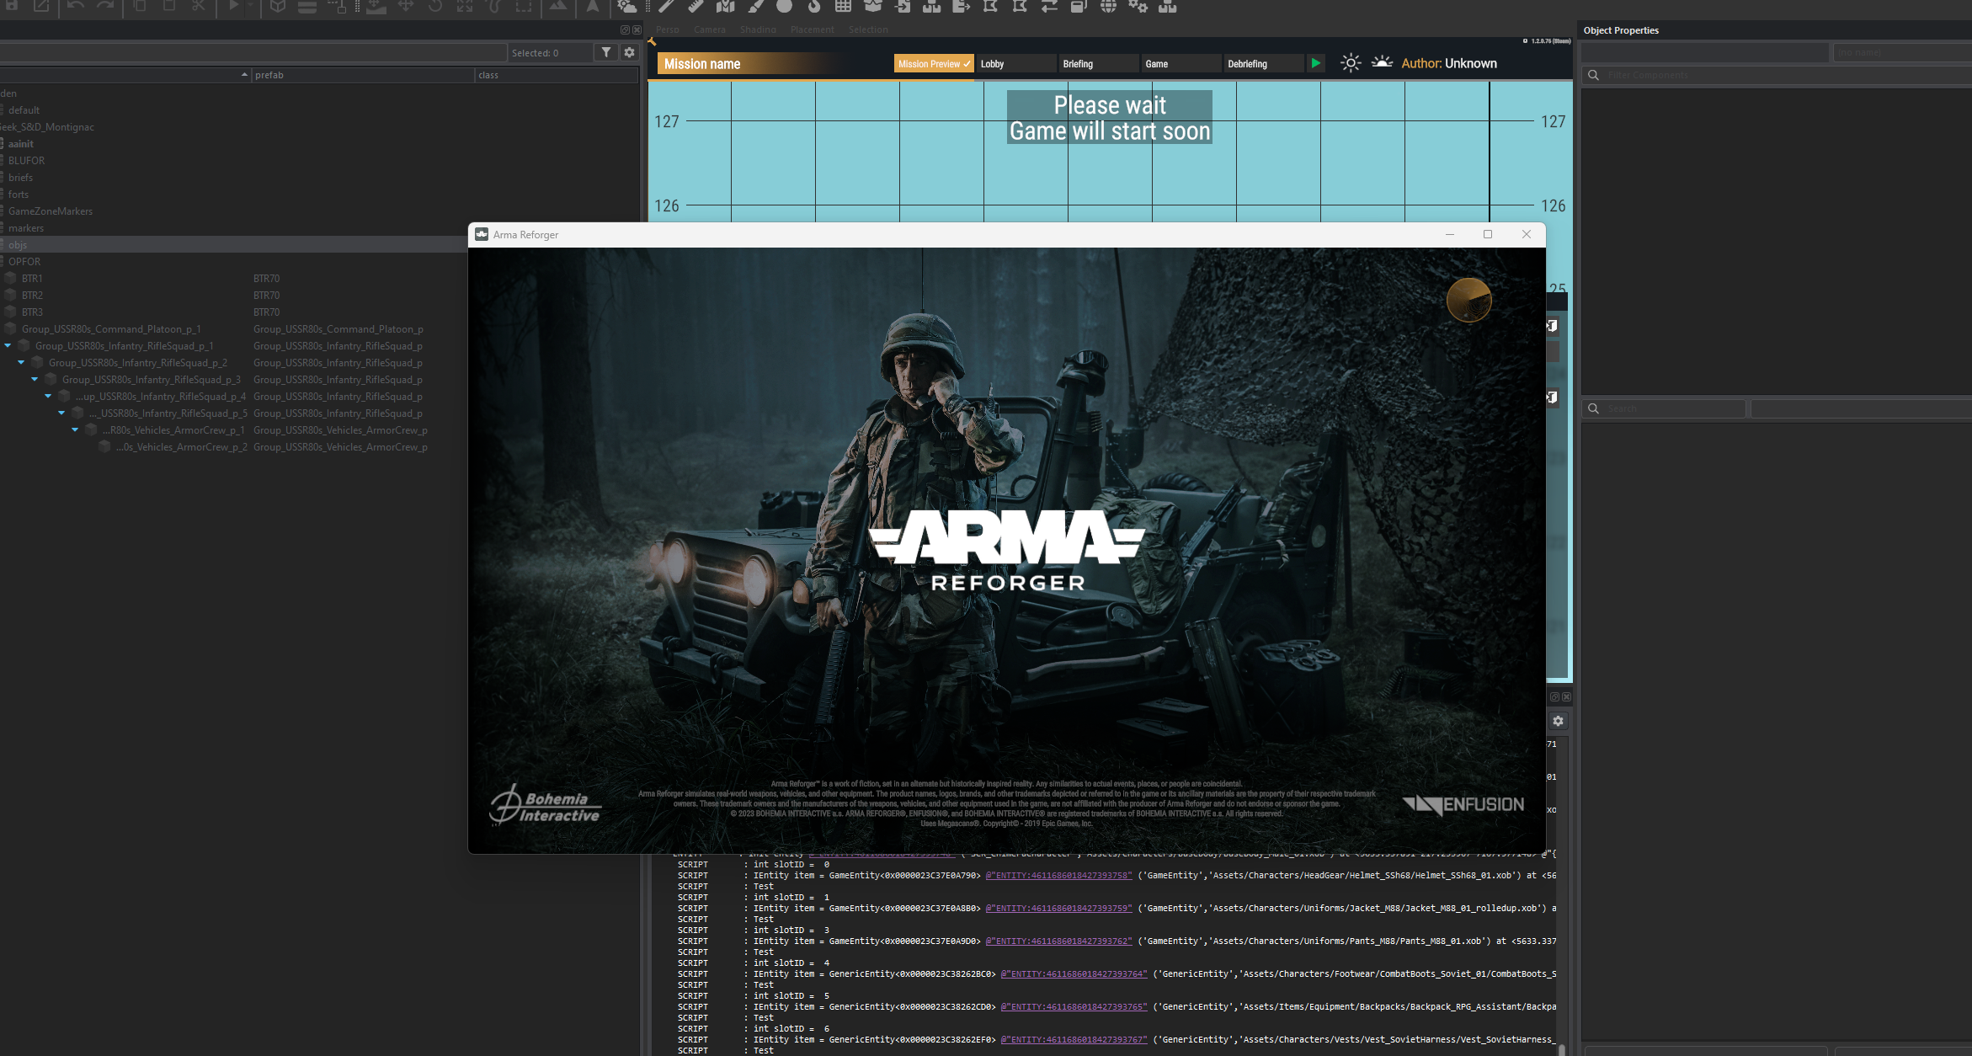
Task: Select the Debriefing phase tab
Action: (x=1261, y=64)
